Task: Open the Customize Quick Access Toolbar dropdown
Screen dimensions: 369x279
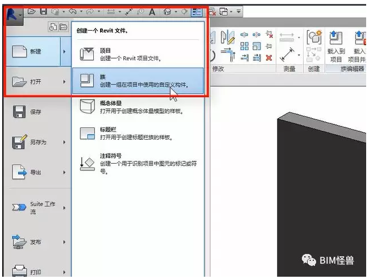Action: pyautogui.click(x=239, y=11)
